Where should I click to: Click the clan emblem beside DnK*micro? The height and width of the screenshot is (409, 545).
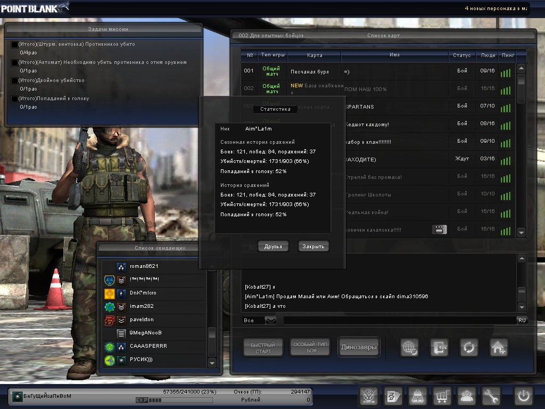click(x=110, y=293)
